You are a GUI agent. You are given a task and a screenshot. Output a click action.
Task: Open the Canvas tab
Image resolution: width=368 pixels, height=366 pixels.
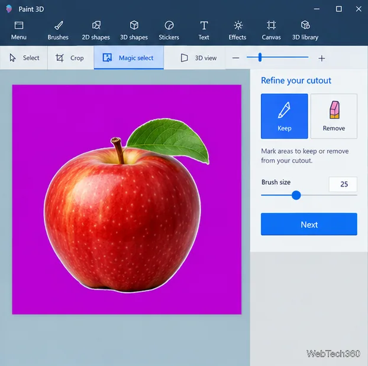tap(272, 31)
